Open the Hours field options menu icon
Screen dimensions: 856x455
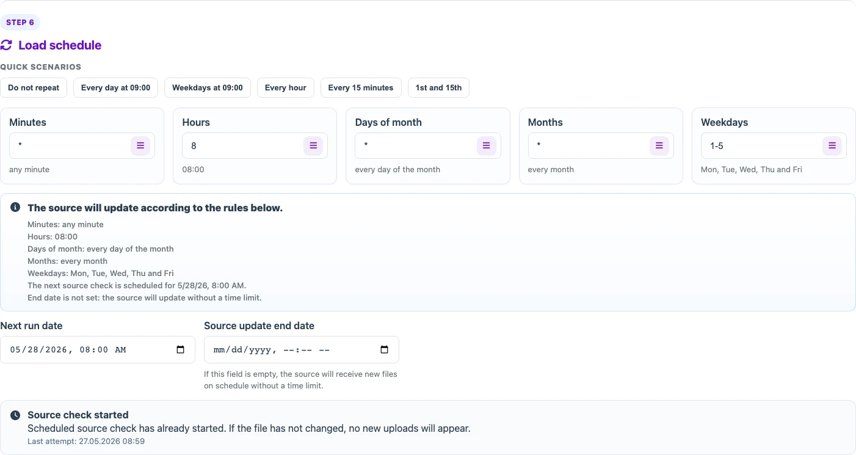[x=313, y=146]
